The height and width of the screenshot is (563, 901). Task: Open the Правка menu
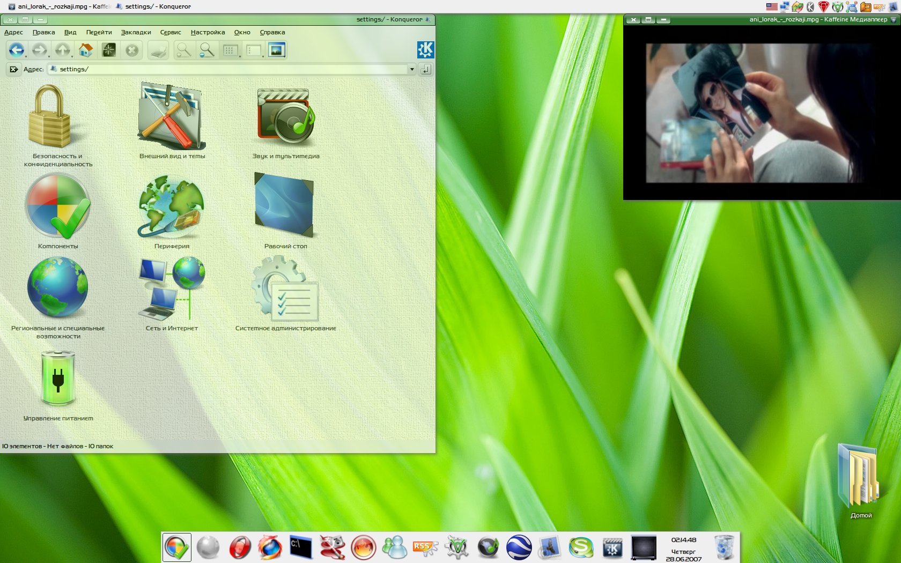pyautogui.click(x=43, y=32)
